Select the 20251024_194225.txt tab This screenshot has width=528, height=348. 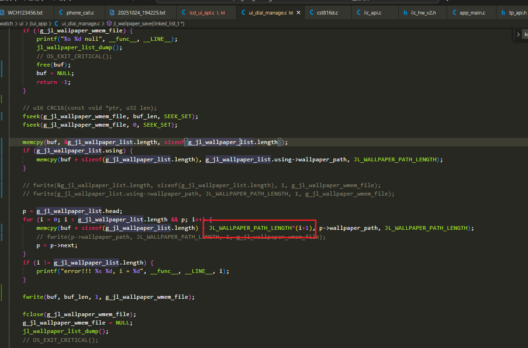(x=142, y=13)
